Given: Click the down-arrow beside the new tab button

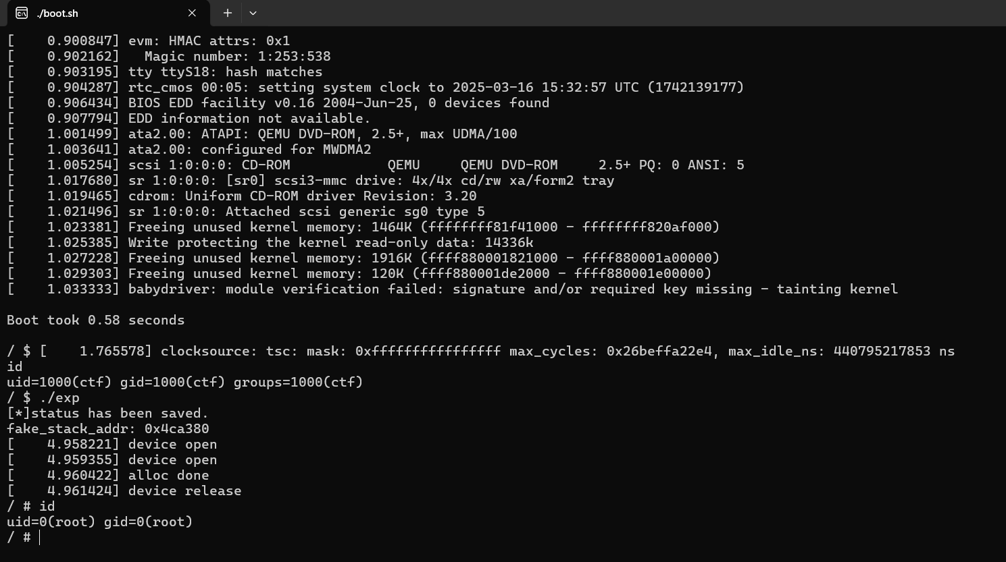Looking at the screenshot, I should pyautogui.click(x=253, y=13).
